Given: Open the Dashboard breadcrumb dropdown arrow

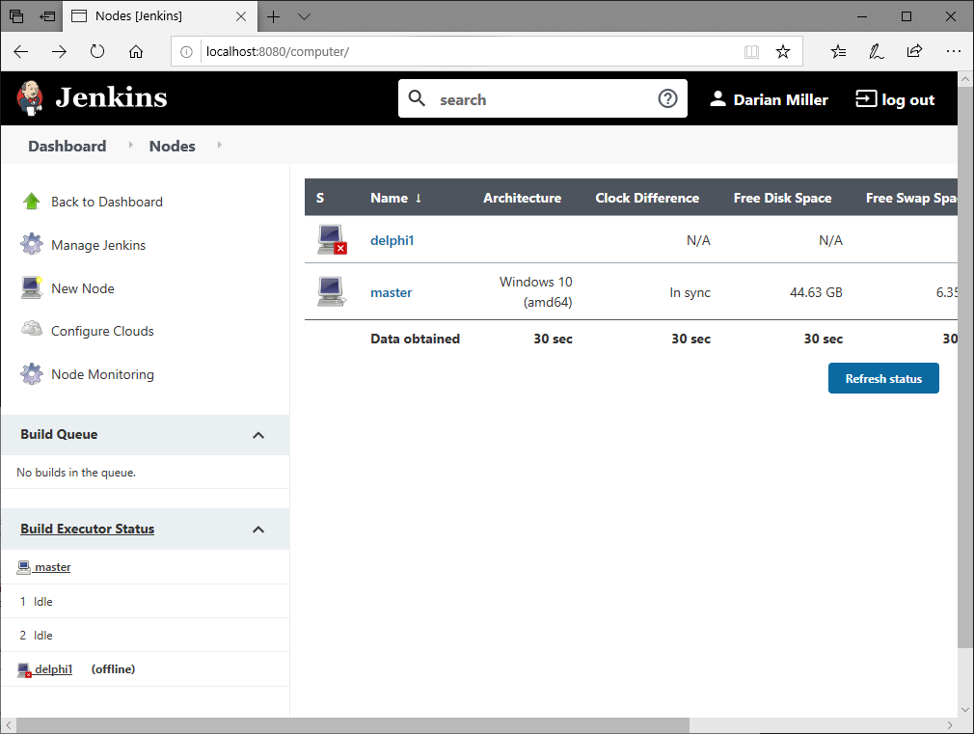Looking at the screenshot, I should [130, 146].
